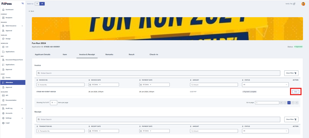
Task: Click the Transaction No. filter field
Action: (61, 131)
